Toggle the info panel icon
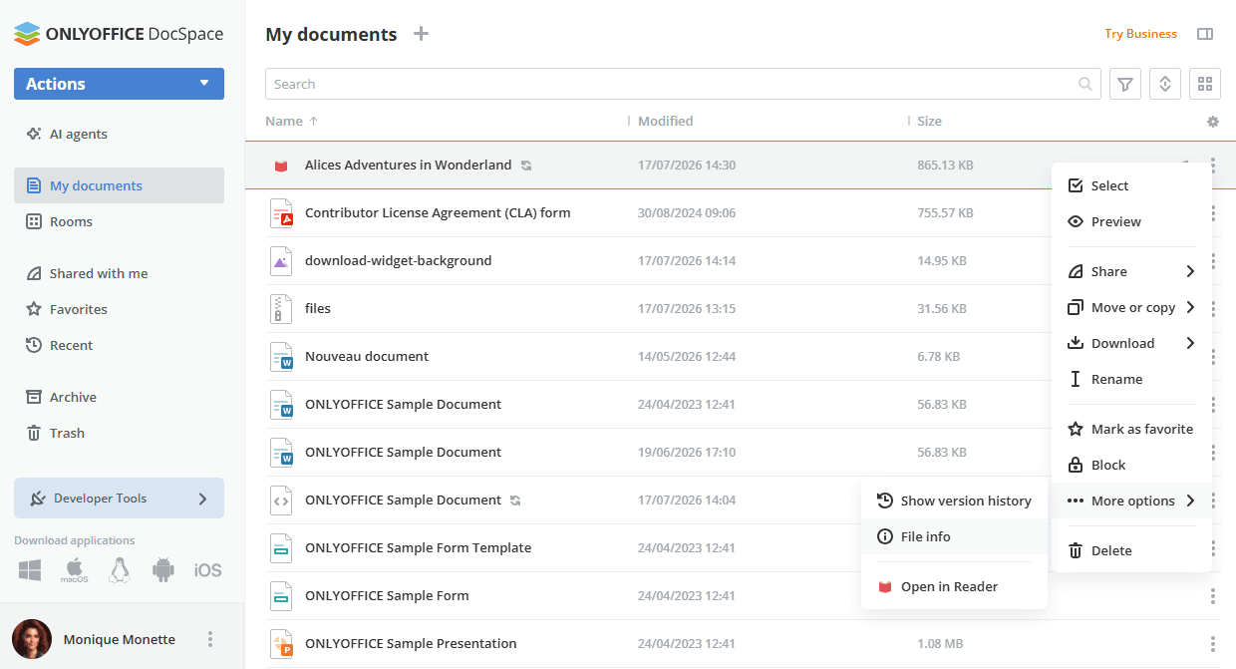Viewport: 1236px width, 669px height. point(1205,34)
